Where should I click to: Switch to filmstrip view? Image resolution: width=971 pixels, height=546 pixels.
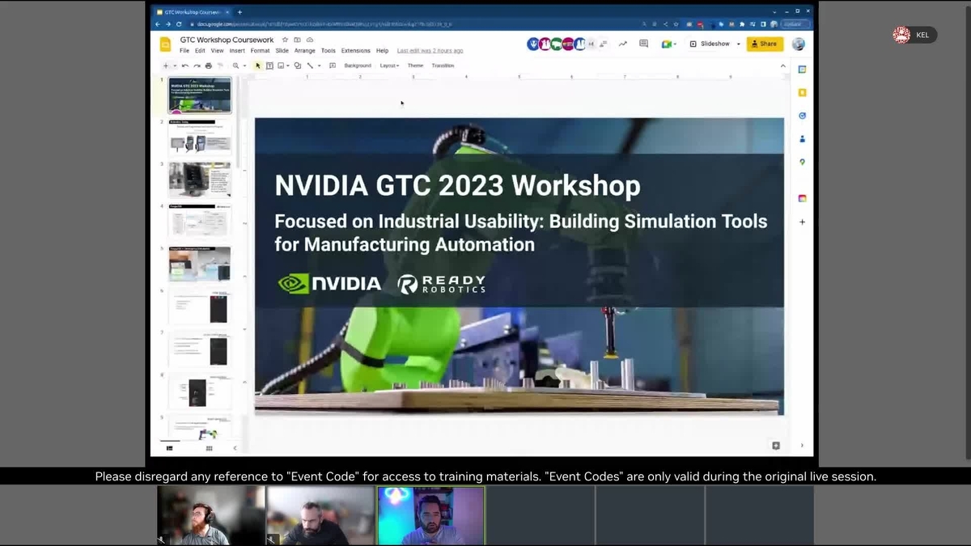tap(170, 447)
